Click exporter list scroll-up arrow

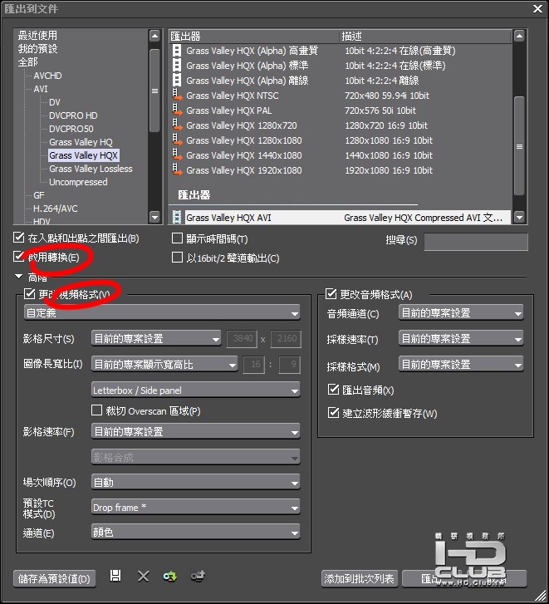(x=519, y=36)
